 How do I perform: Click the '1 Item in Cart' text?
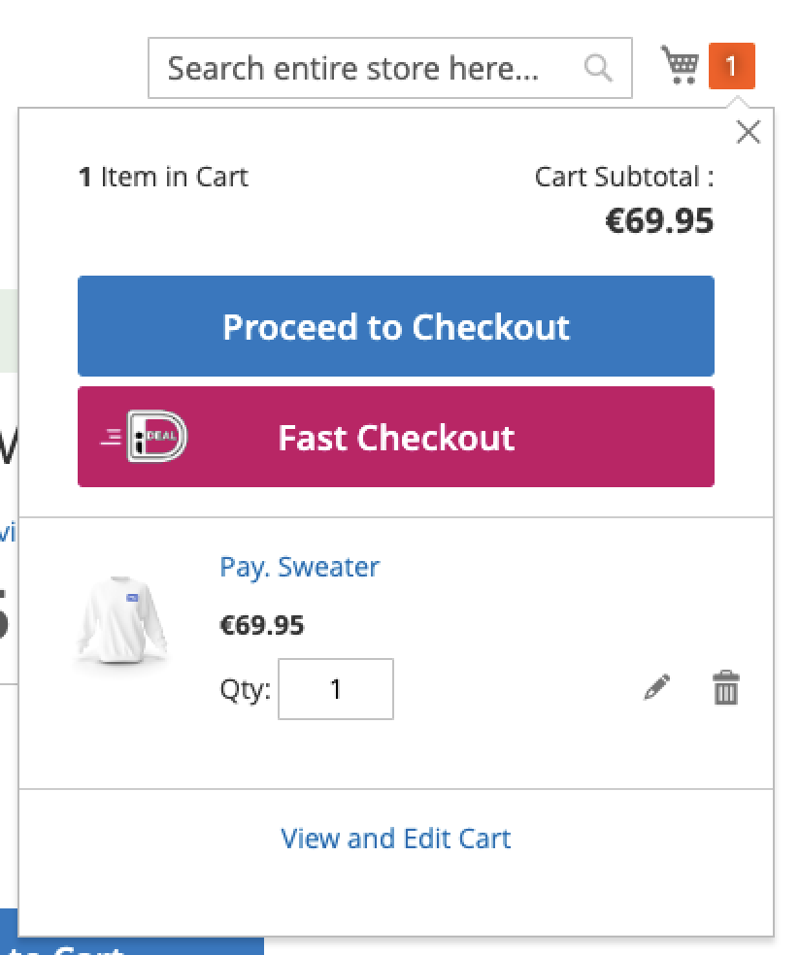pos(163,177)
